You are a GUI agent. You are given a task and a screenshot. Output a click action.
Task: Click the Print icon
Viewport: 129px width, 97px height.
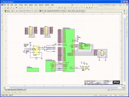[x=11, y=8]
